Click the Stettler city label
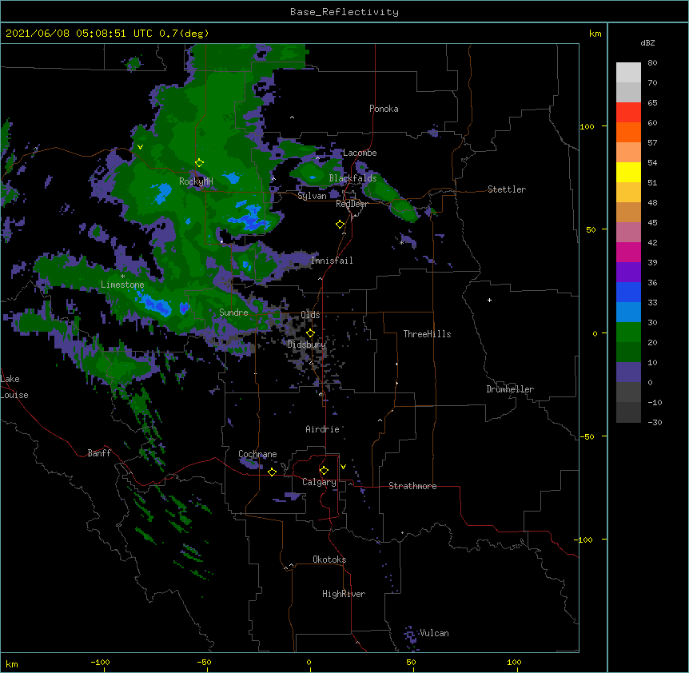 (507, 189)
